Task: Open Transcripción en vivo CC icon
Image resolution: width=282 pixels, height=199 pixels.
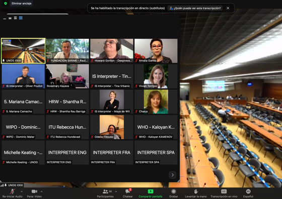Action: (224, 191)
